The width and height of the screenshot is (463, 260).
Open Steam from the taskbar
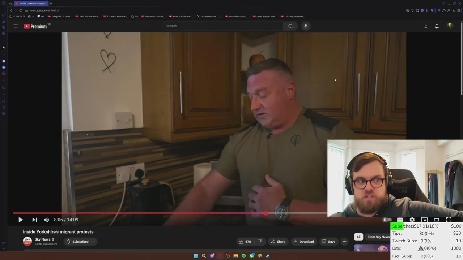(x=267, y=256)
